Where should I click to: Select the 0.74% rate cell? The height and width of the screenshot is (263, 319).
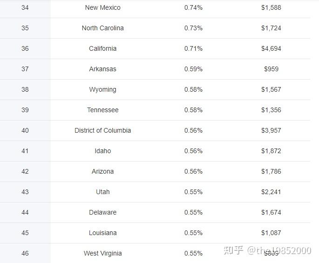193,7
